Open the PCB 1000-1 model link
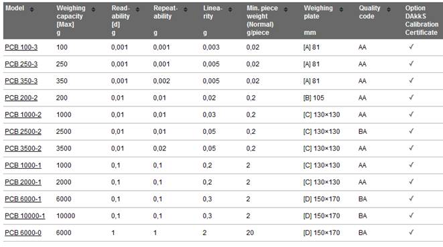This screenshot has height=247, width=443. tap(23, 165)
